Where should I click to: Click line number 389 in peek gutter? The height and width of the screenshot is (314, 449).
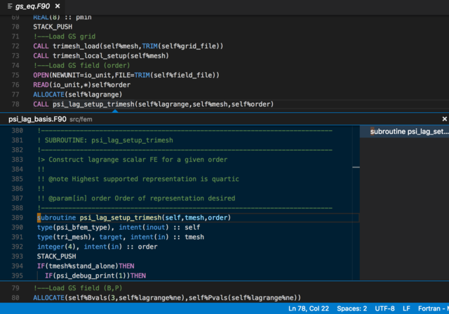pos(17,217)
